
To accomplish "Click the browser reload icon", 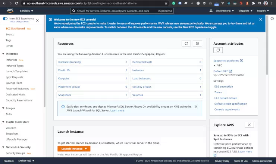I will click(x=16, y=3).
